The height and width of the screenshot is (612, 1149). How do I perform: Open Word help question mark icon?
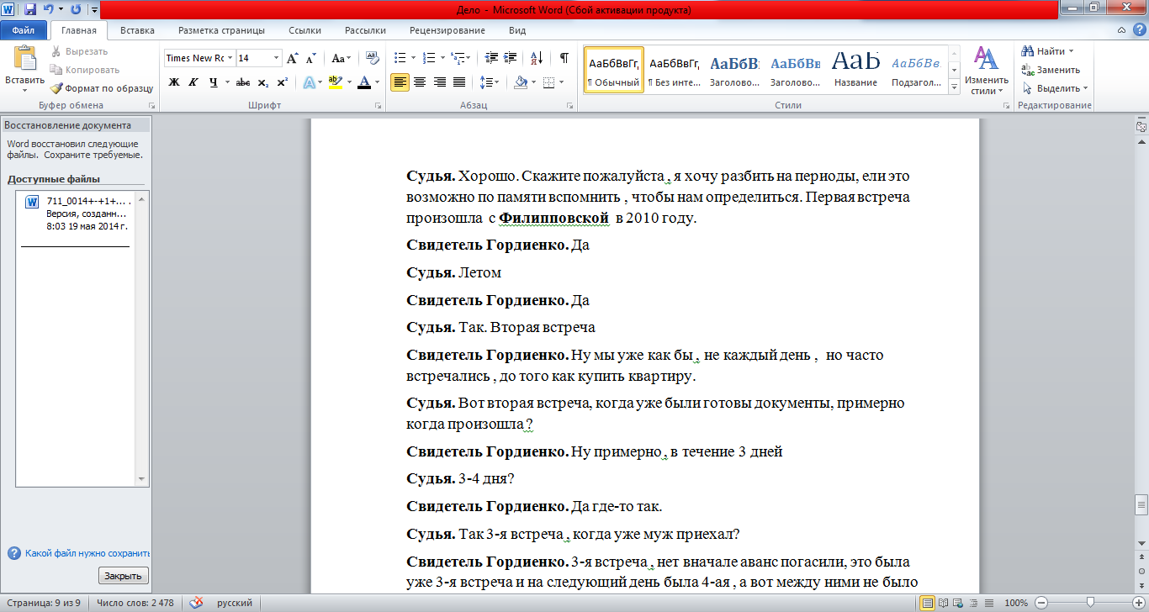click(1138, 30)
